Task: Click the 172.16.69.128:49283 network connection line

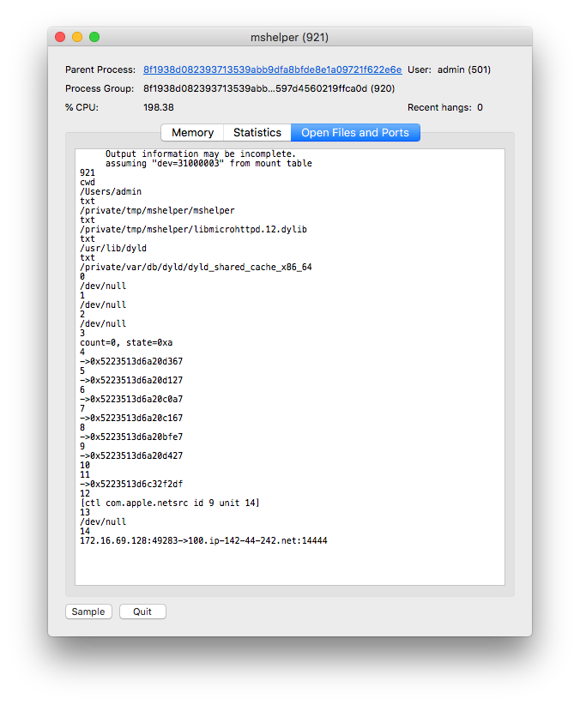Action: pos(203,541)
